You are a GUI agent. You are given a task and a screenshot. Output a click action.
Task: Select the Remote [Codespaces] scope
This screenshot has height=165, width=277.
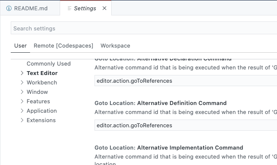pyautogui.click(x=64, y=46)
